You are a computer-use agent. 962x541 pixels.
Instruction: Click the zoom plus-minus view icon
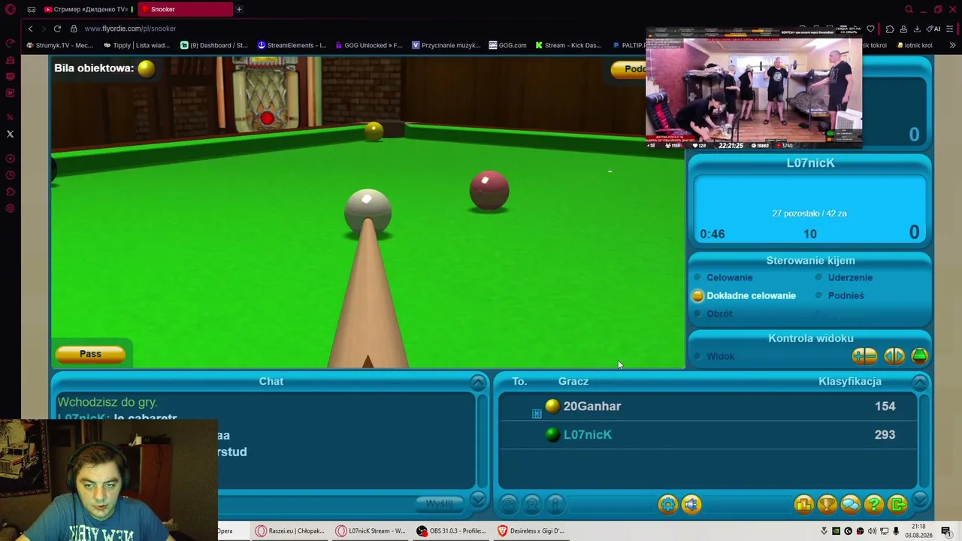(x=864, y=356)
